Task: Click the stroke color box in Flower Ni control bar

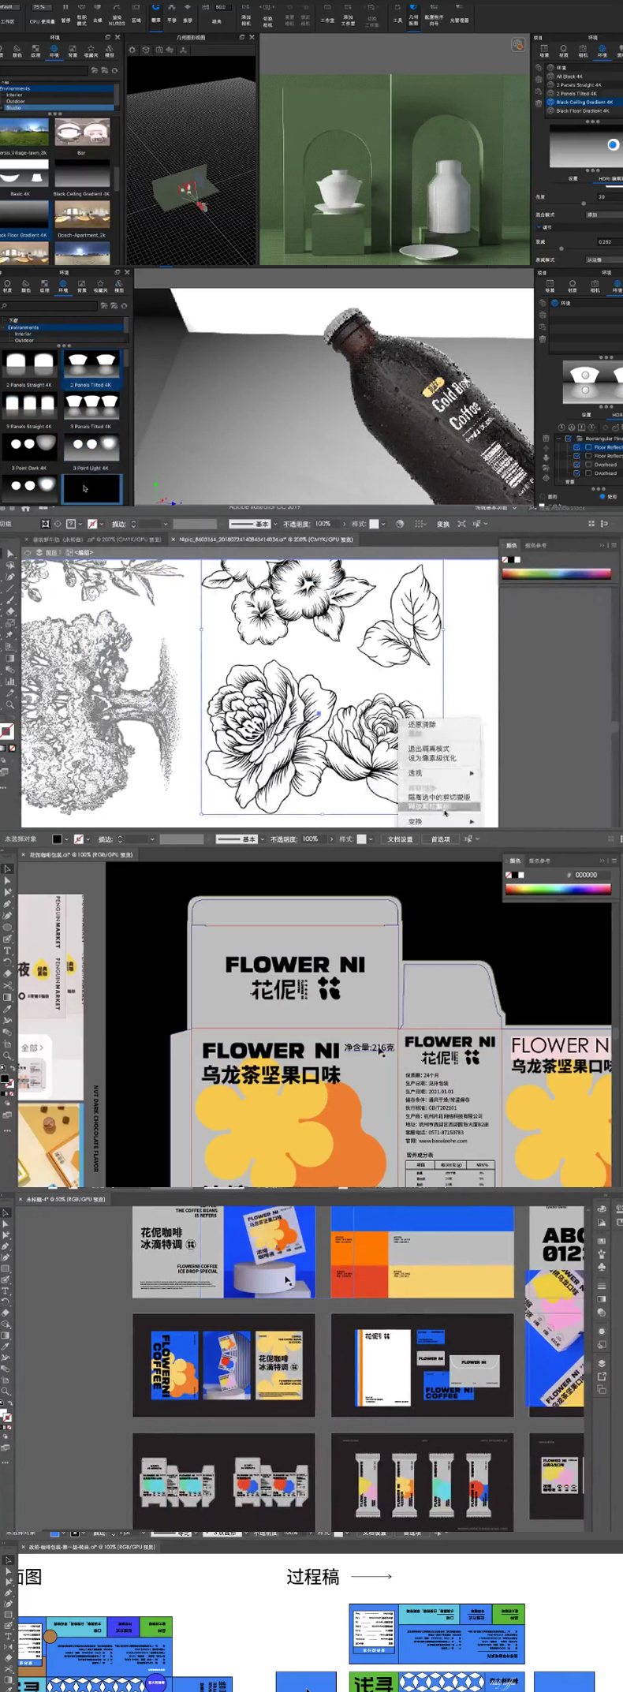Action: tap(78, 839)
